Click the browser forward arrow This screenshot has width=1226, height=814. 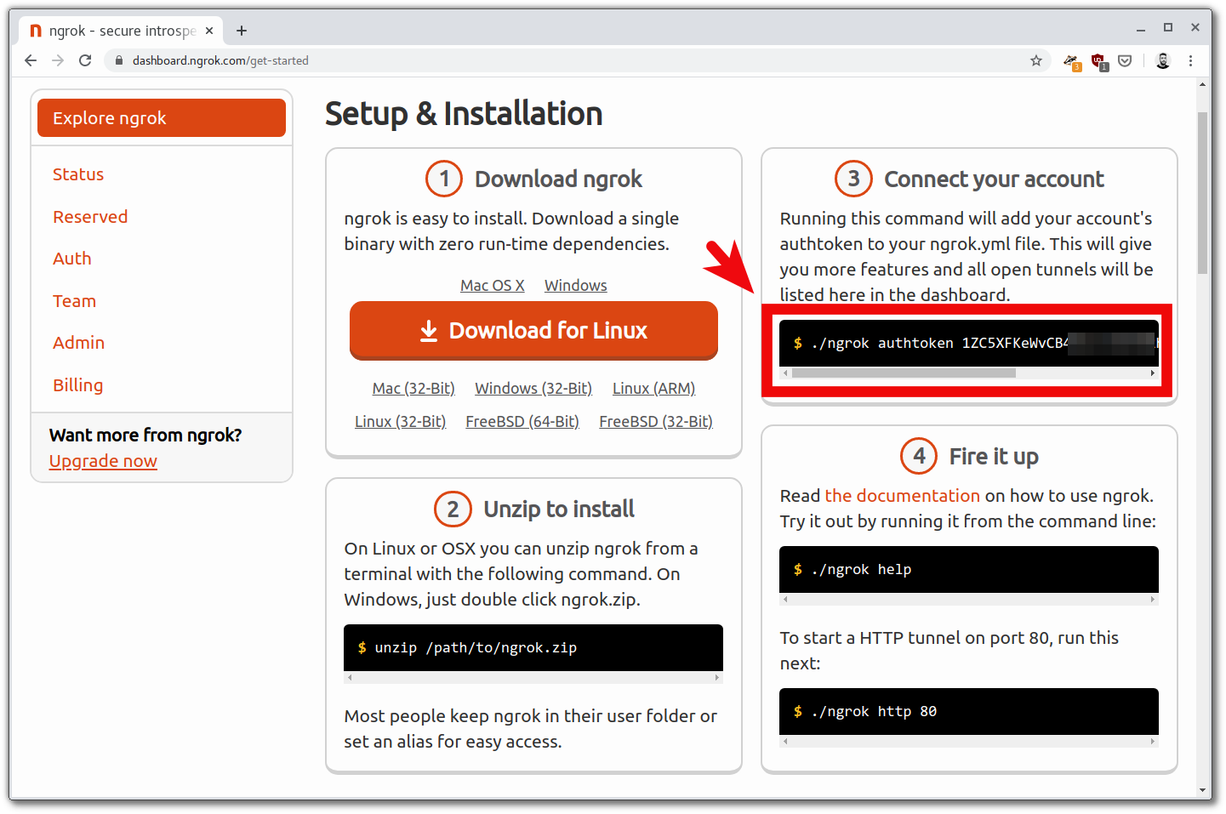tap(58, 60)
